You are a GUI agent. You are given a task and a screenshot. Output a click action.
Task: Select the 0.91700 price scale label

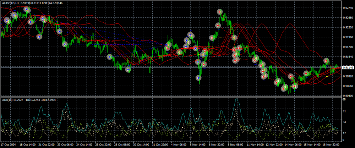pos(347,47)
